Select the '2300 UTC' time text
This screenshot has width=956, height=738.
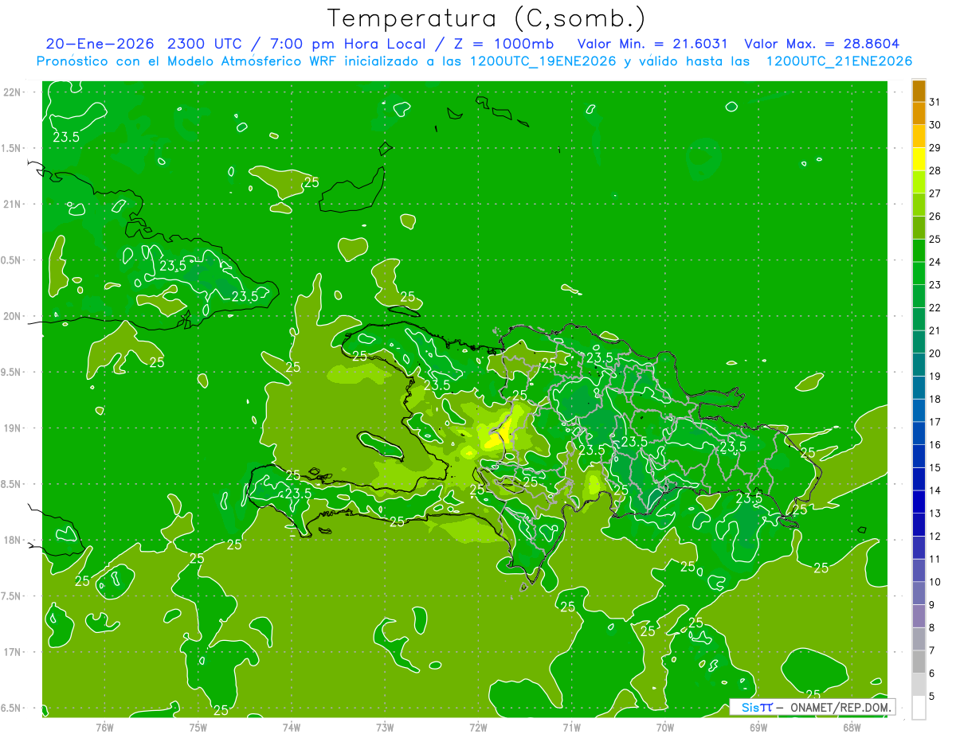click(204, 44)
